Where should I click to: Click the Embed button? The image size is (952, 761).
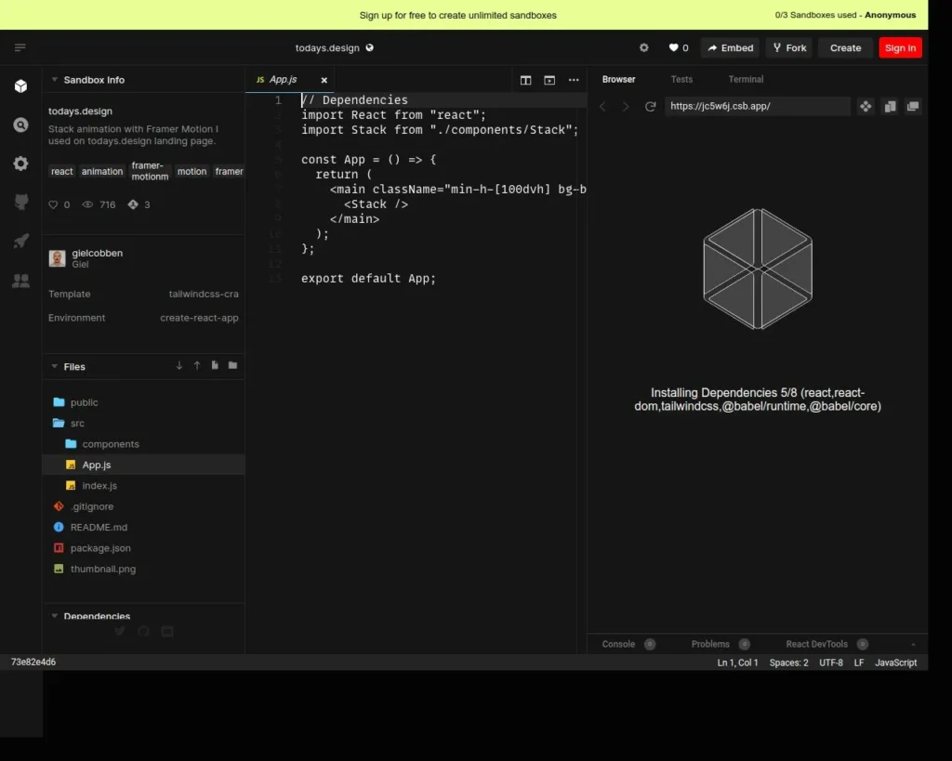pyautogui.click(x=731, y=48)
